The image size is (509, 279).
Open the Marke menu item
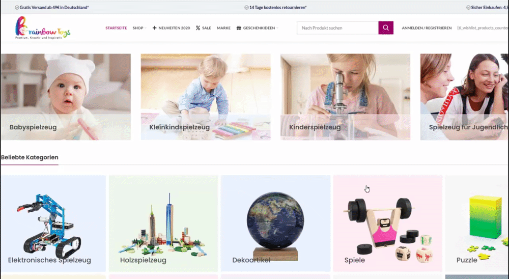tap(223, 28)
